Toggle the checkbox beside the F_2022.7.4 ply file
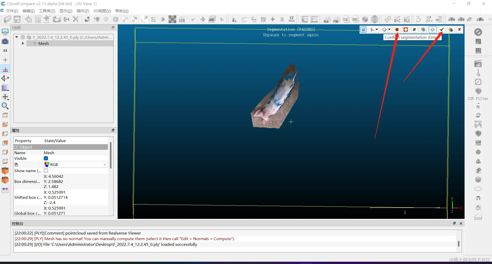The image size is (492, 264). click(23, 37)
